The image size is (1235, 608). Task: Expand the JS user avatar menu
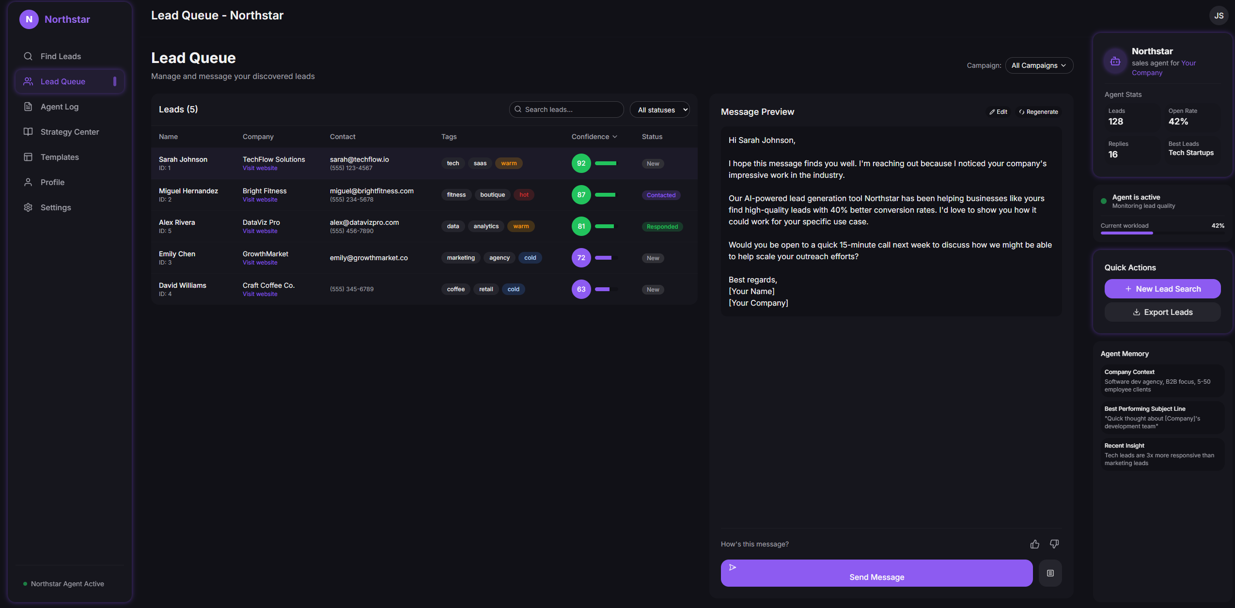click(x=1219, y=15)
